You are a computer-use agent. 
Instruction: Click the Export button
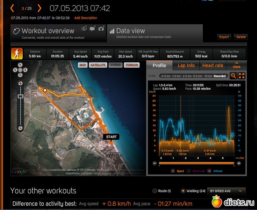pyautogui.click(x=224, y=37)
